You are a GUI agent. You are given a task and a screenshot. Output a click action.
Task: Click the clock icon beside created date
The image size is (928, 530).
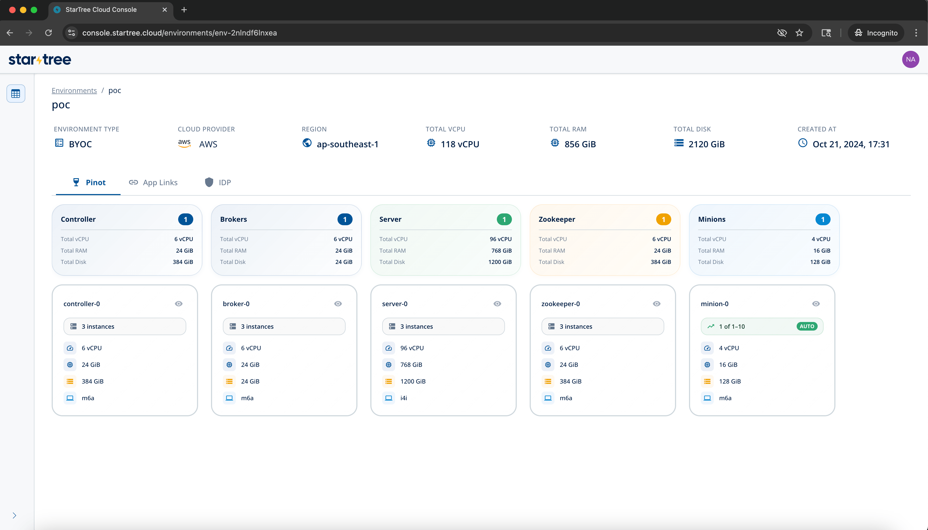point(803,143)
